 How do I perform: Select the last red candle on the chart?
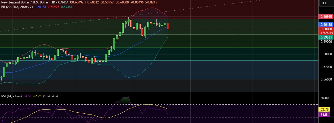coord(168,26)
